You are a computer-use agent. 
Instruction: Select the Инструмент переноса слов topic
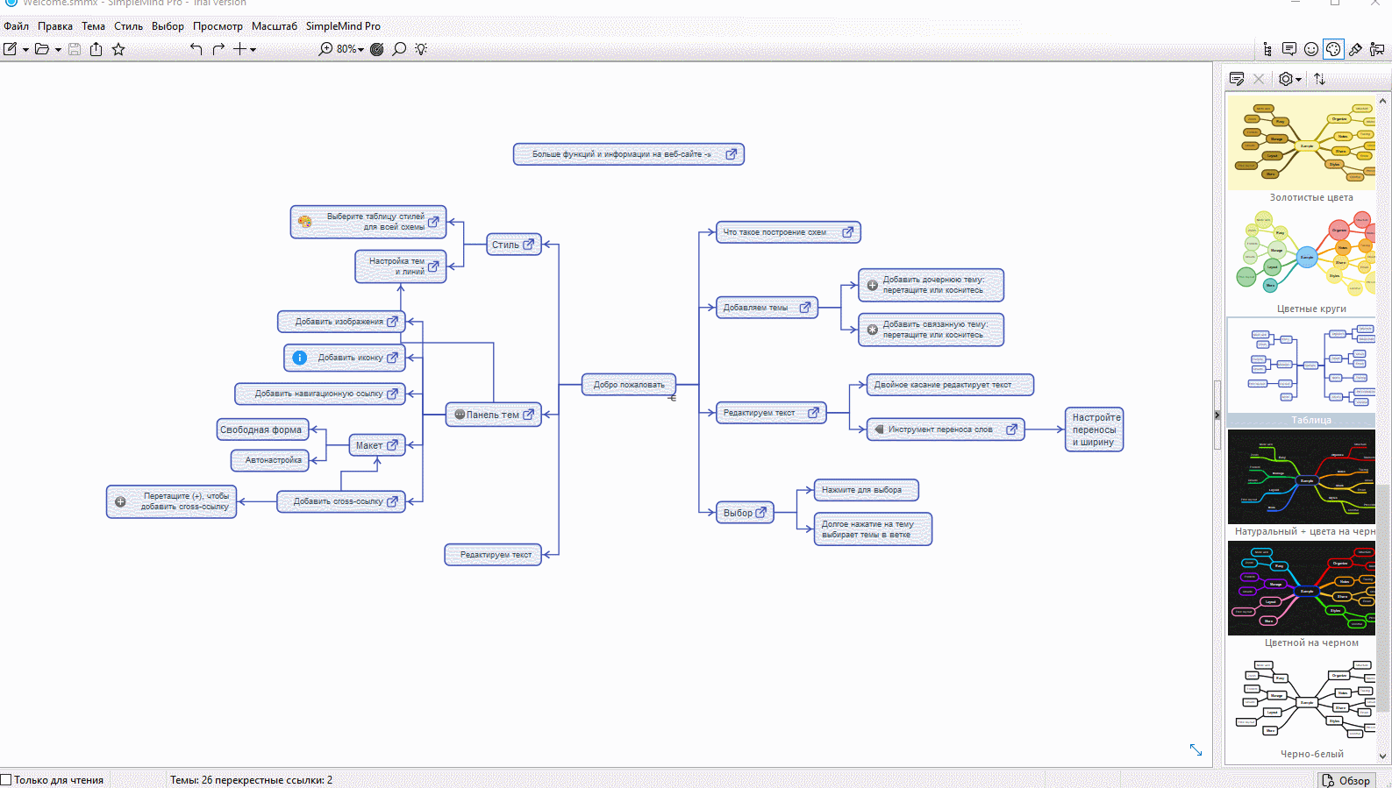pos(946,429)
